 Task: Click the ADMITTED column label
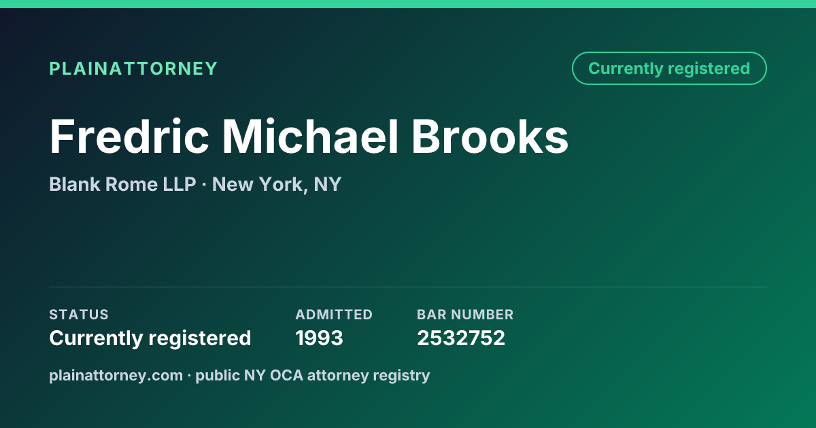click(334, 315)
